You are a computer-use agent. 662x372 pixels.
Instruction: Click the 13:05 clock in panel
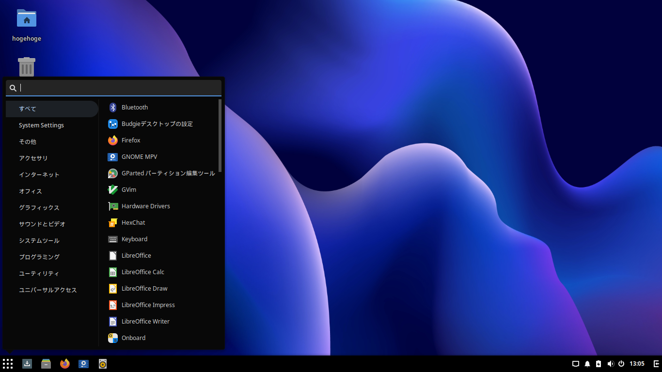click(x=637, y=364)
